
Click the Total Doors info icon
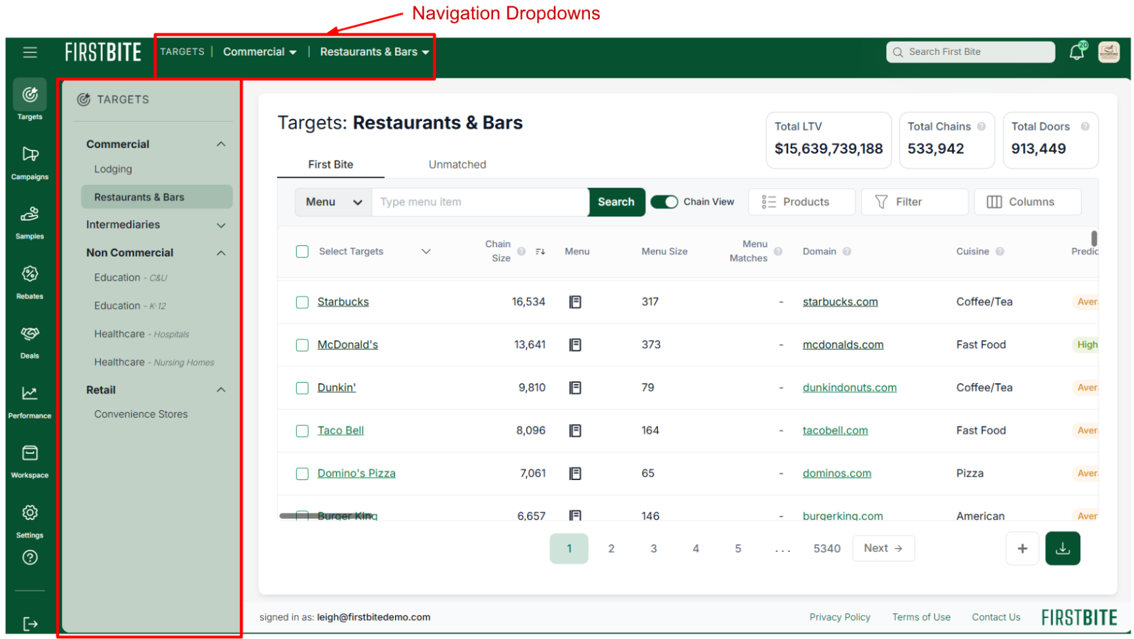(x=1086, y=127)
